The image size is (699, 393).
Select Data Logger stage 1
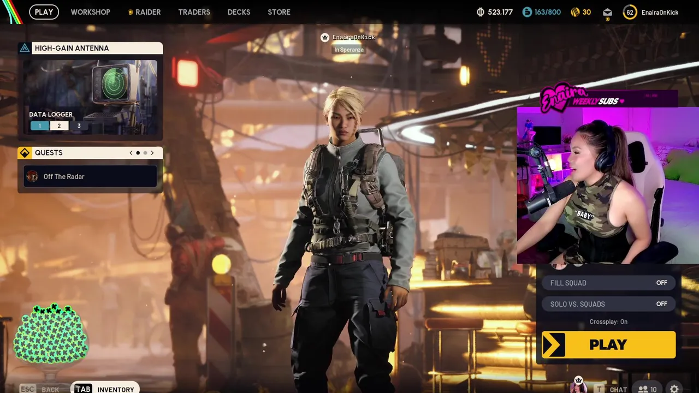tap(39, 126)
